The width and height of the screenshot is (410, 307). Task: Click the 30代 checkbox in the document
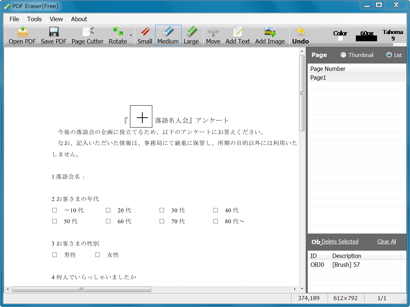[x=162, y=210]
